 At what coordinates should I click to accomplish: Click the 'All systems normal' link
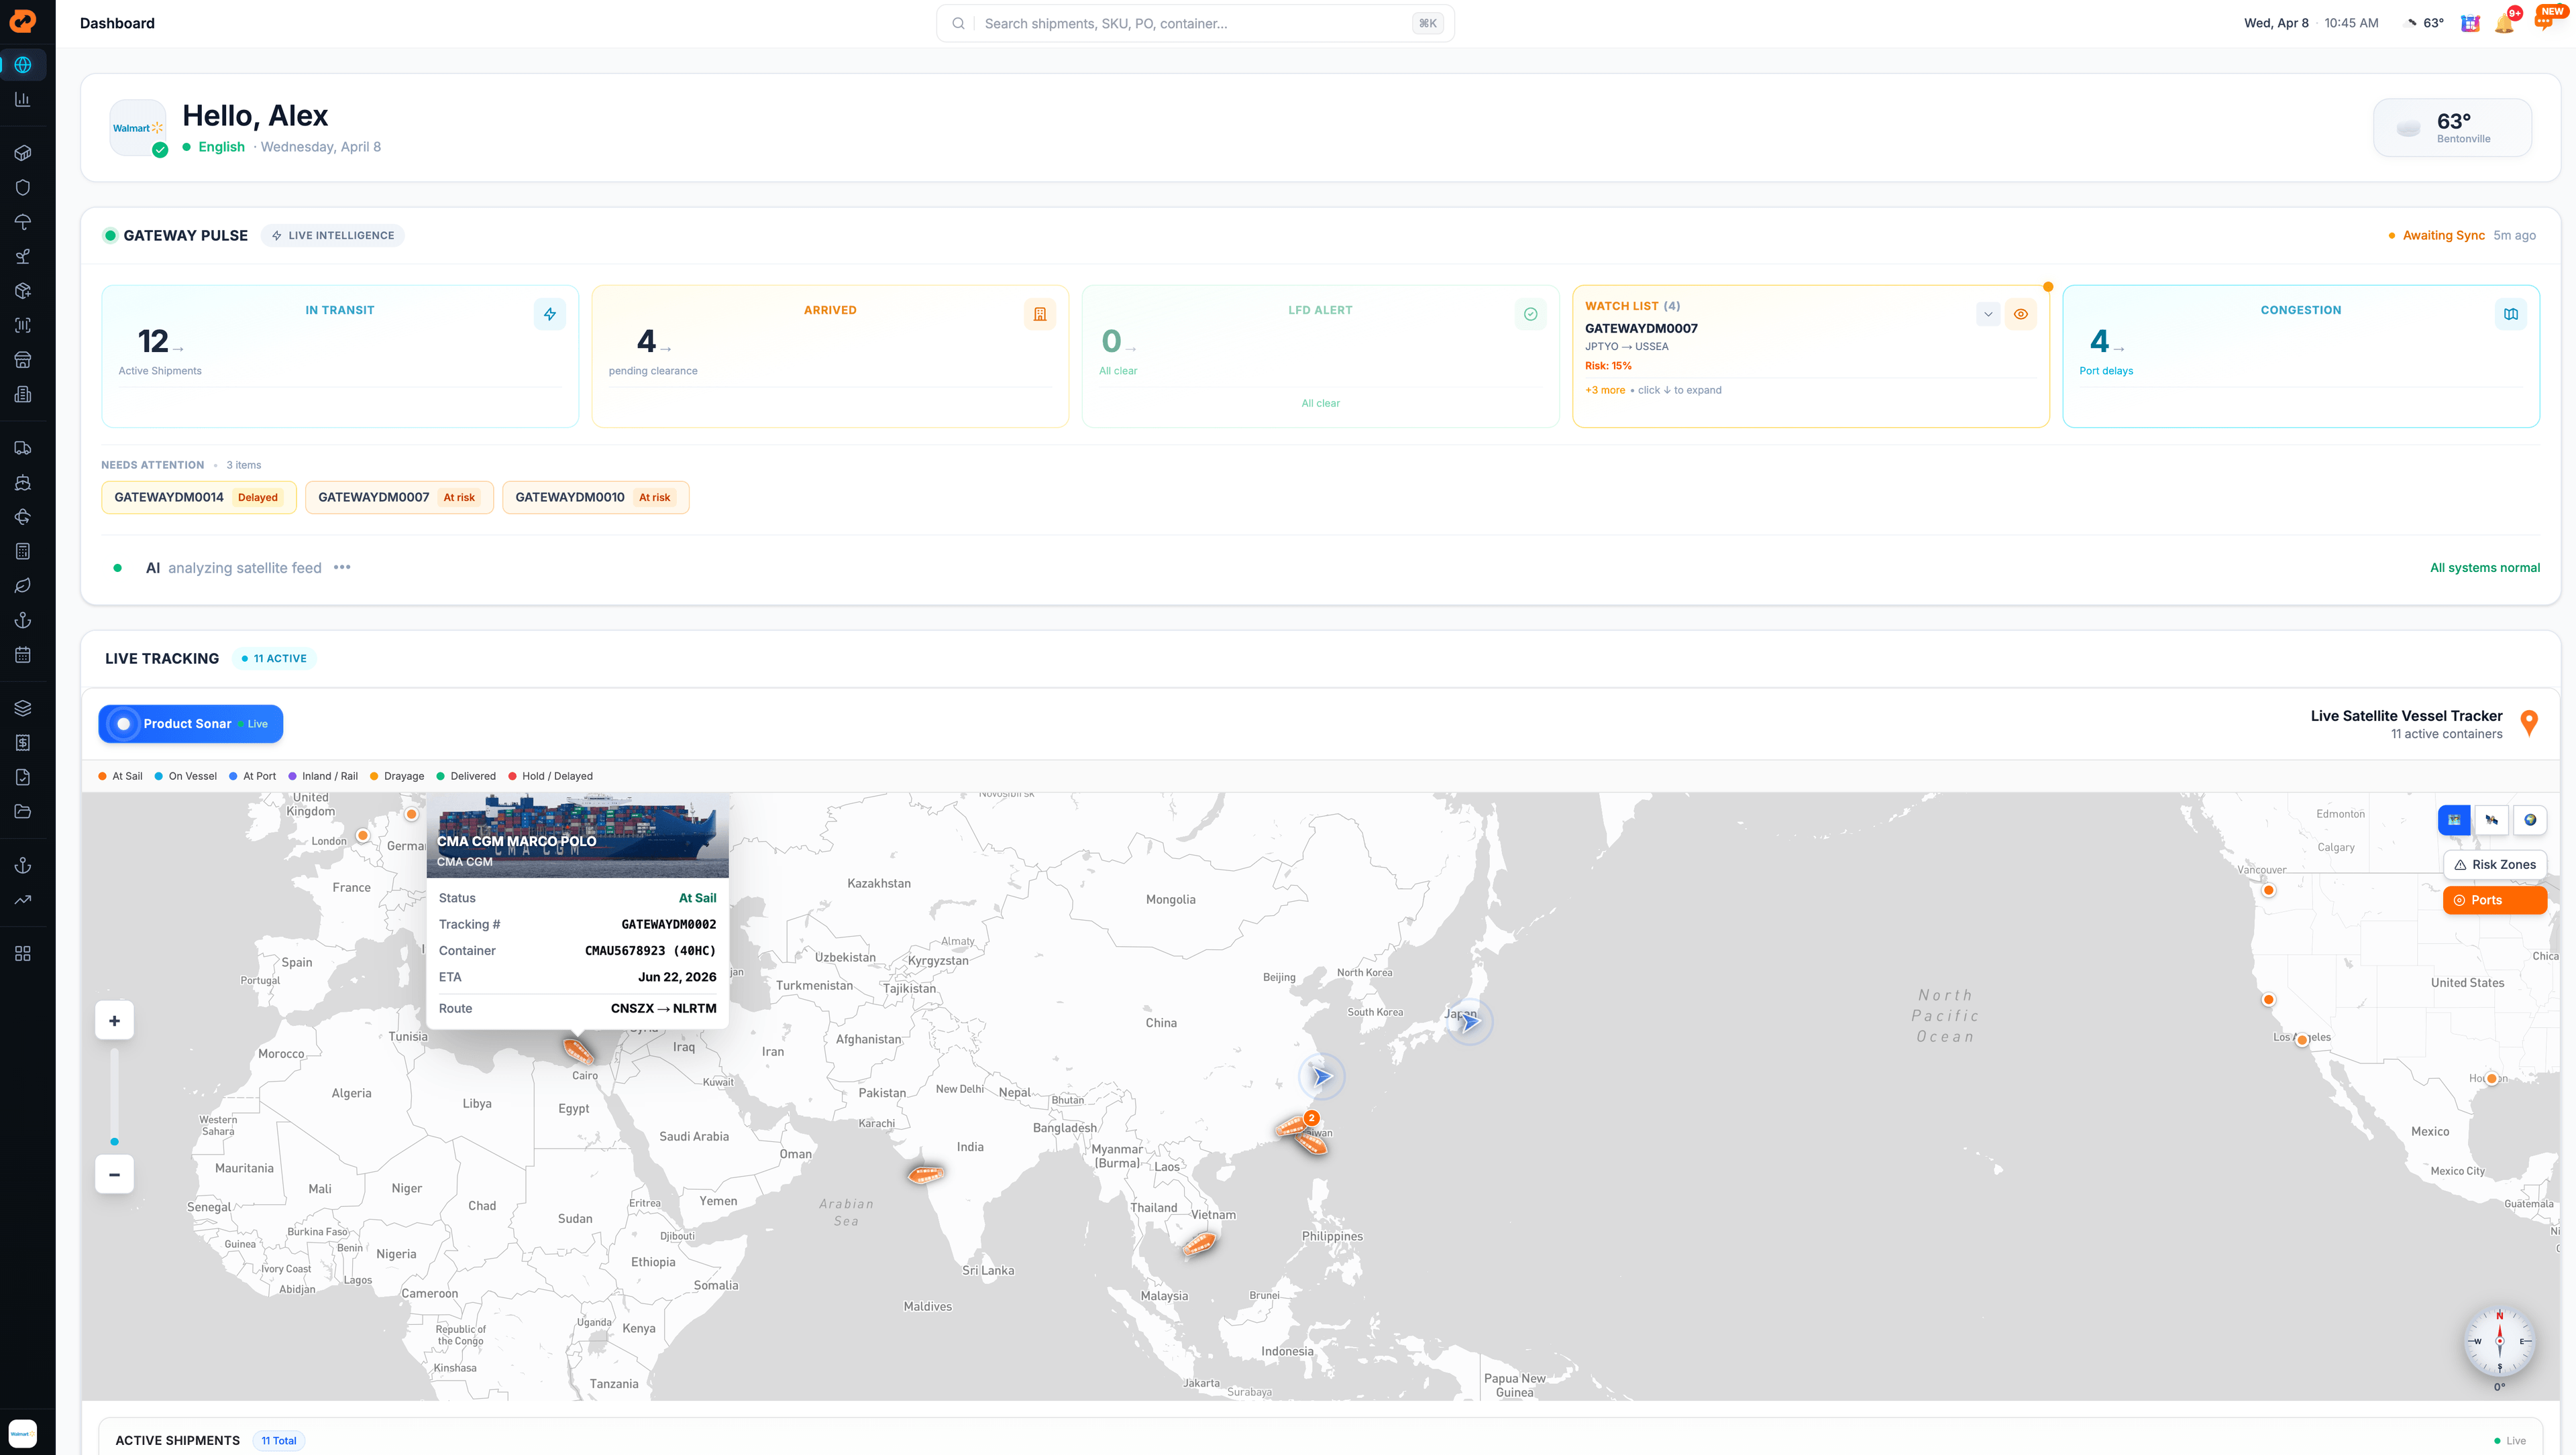(x=2486, y=568)
